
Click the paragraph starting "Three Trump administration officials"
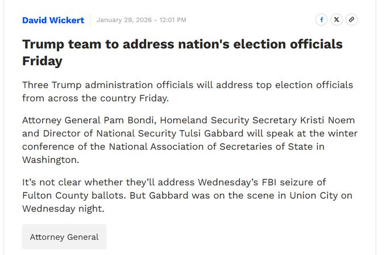(x=187, y=91)
